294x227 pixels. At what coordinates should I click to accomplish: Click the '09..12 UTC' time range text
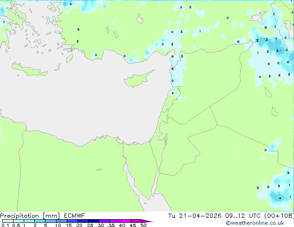click(243, 216)
